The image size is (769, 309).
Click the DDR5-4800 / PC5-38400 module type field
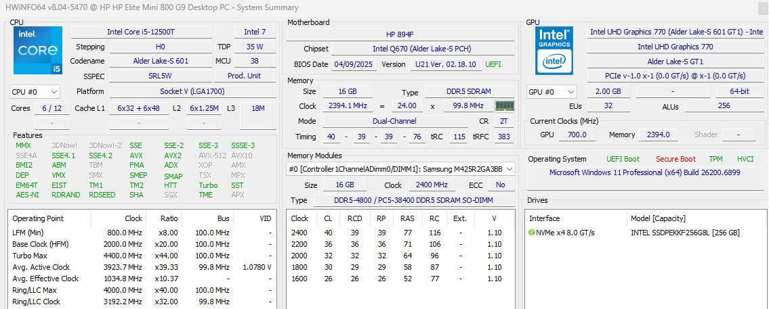pyautogui.click(x=415, y=200)
